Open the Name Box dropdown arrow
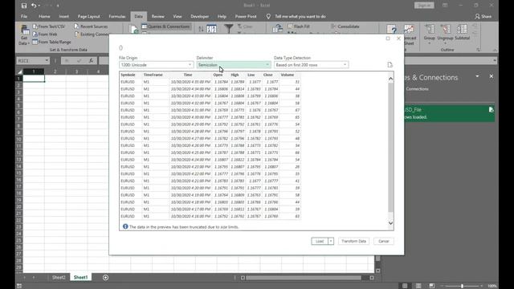 point(47,61)
